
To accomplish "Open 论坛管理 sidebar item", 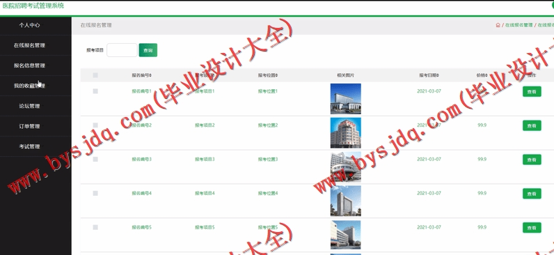I will [29, 106].
